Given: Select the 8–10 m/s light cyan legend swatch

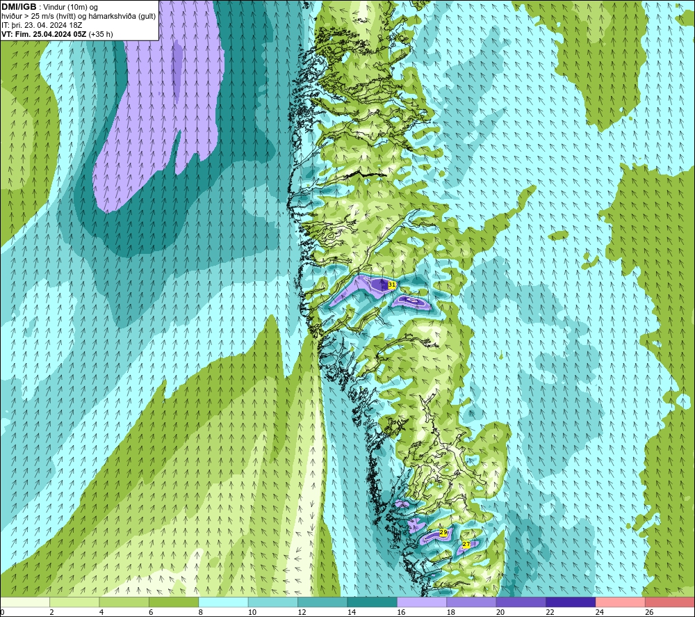Looking at the screenshot, I should click(x=223, y=602).
